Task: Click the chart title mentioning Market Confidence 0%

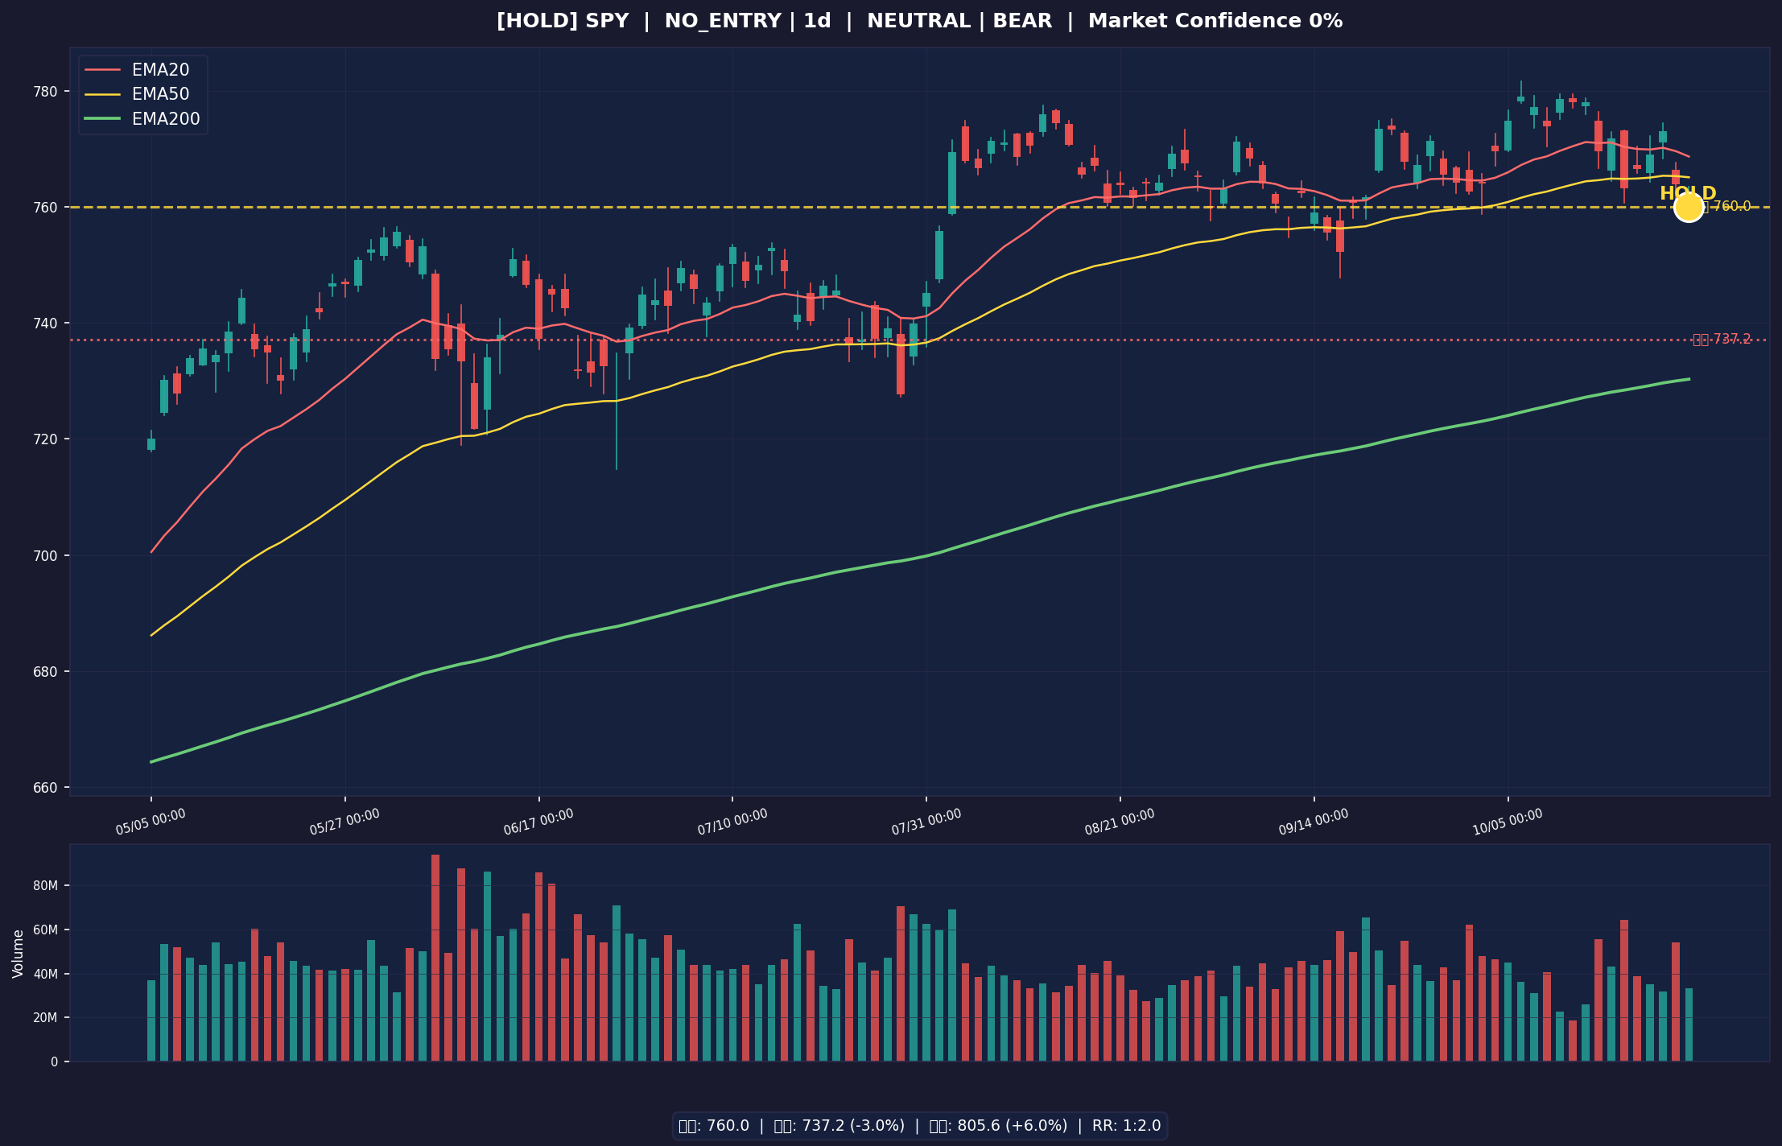Action: [x=919, y=22]
